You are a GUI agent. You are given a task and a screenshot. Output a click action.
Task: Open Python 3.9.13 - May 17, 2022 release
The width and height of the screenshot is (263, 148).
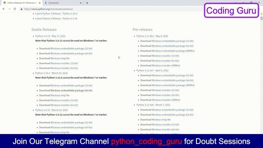pos(50,36)
